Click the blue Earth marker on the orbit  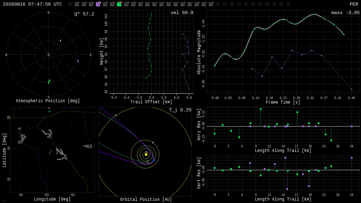tap(154, 160)
